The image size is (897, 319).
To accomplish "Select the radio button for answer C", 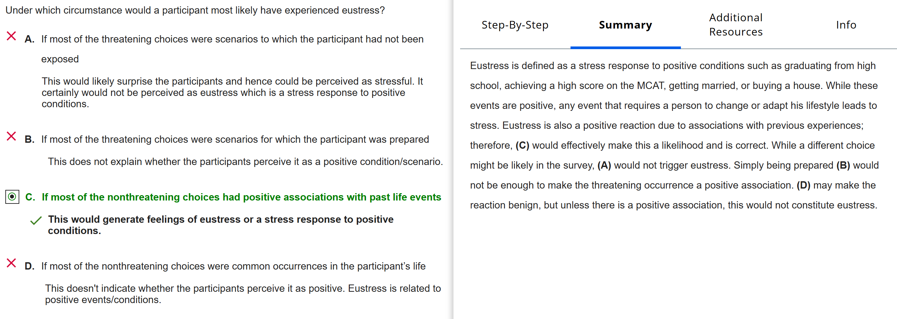I will [x=12, y=197].
